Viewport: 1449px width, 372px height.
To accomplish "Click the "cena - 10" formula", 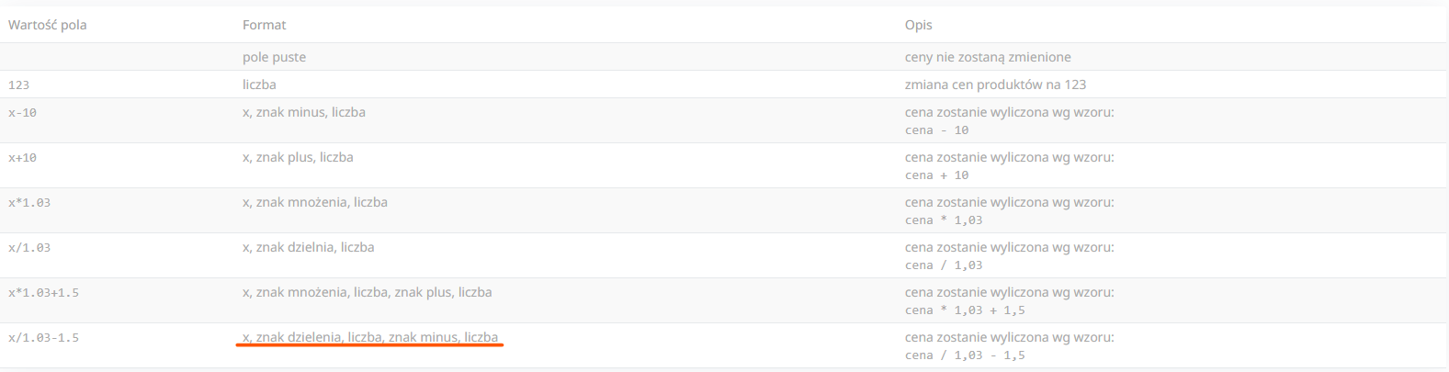I will (936, 130).
